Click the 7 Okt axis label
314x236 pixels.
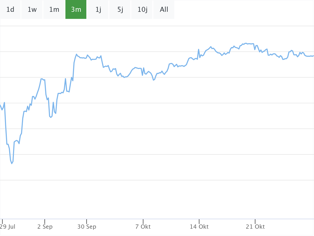click(x=143, y=227)
